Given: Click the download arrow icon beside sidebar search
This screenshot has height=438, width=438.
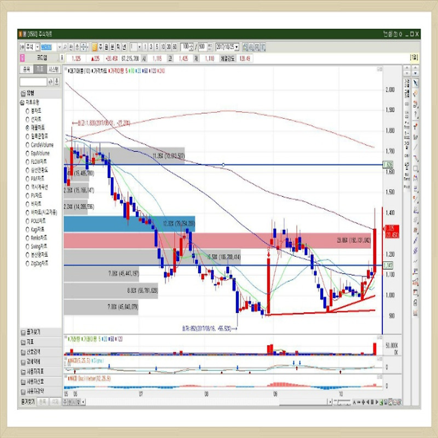Looking at the screenshot, I should pos(57,82).
